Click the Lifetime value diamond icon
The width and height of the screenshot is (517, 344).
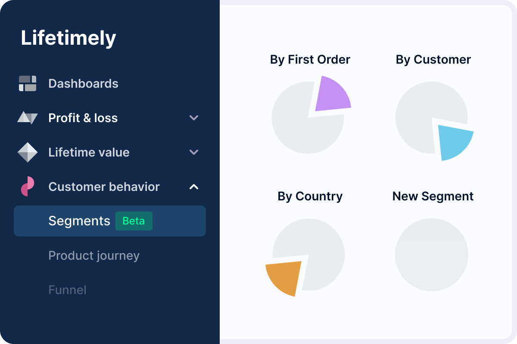(x=28, y=152)
